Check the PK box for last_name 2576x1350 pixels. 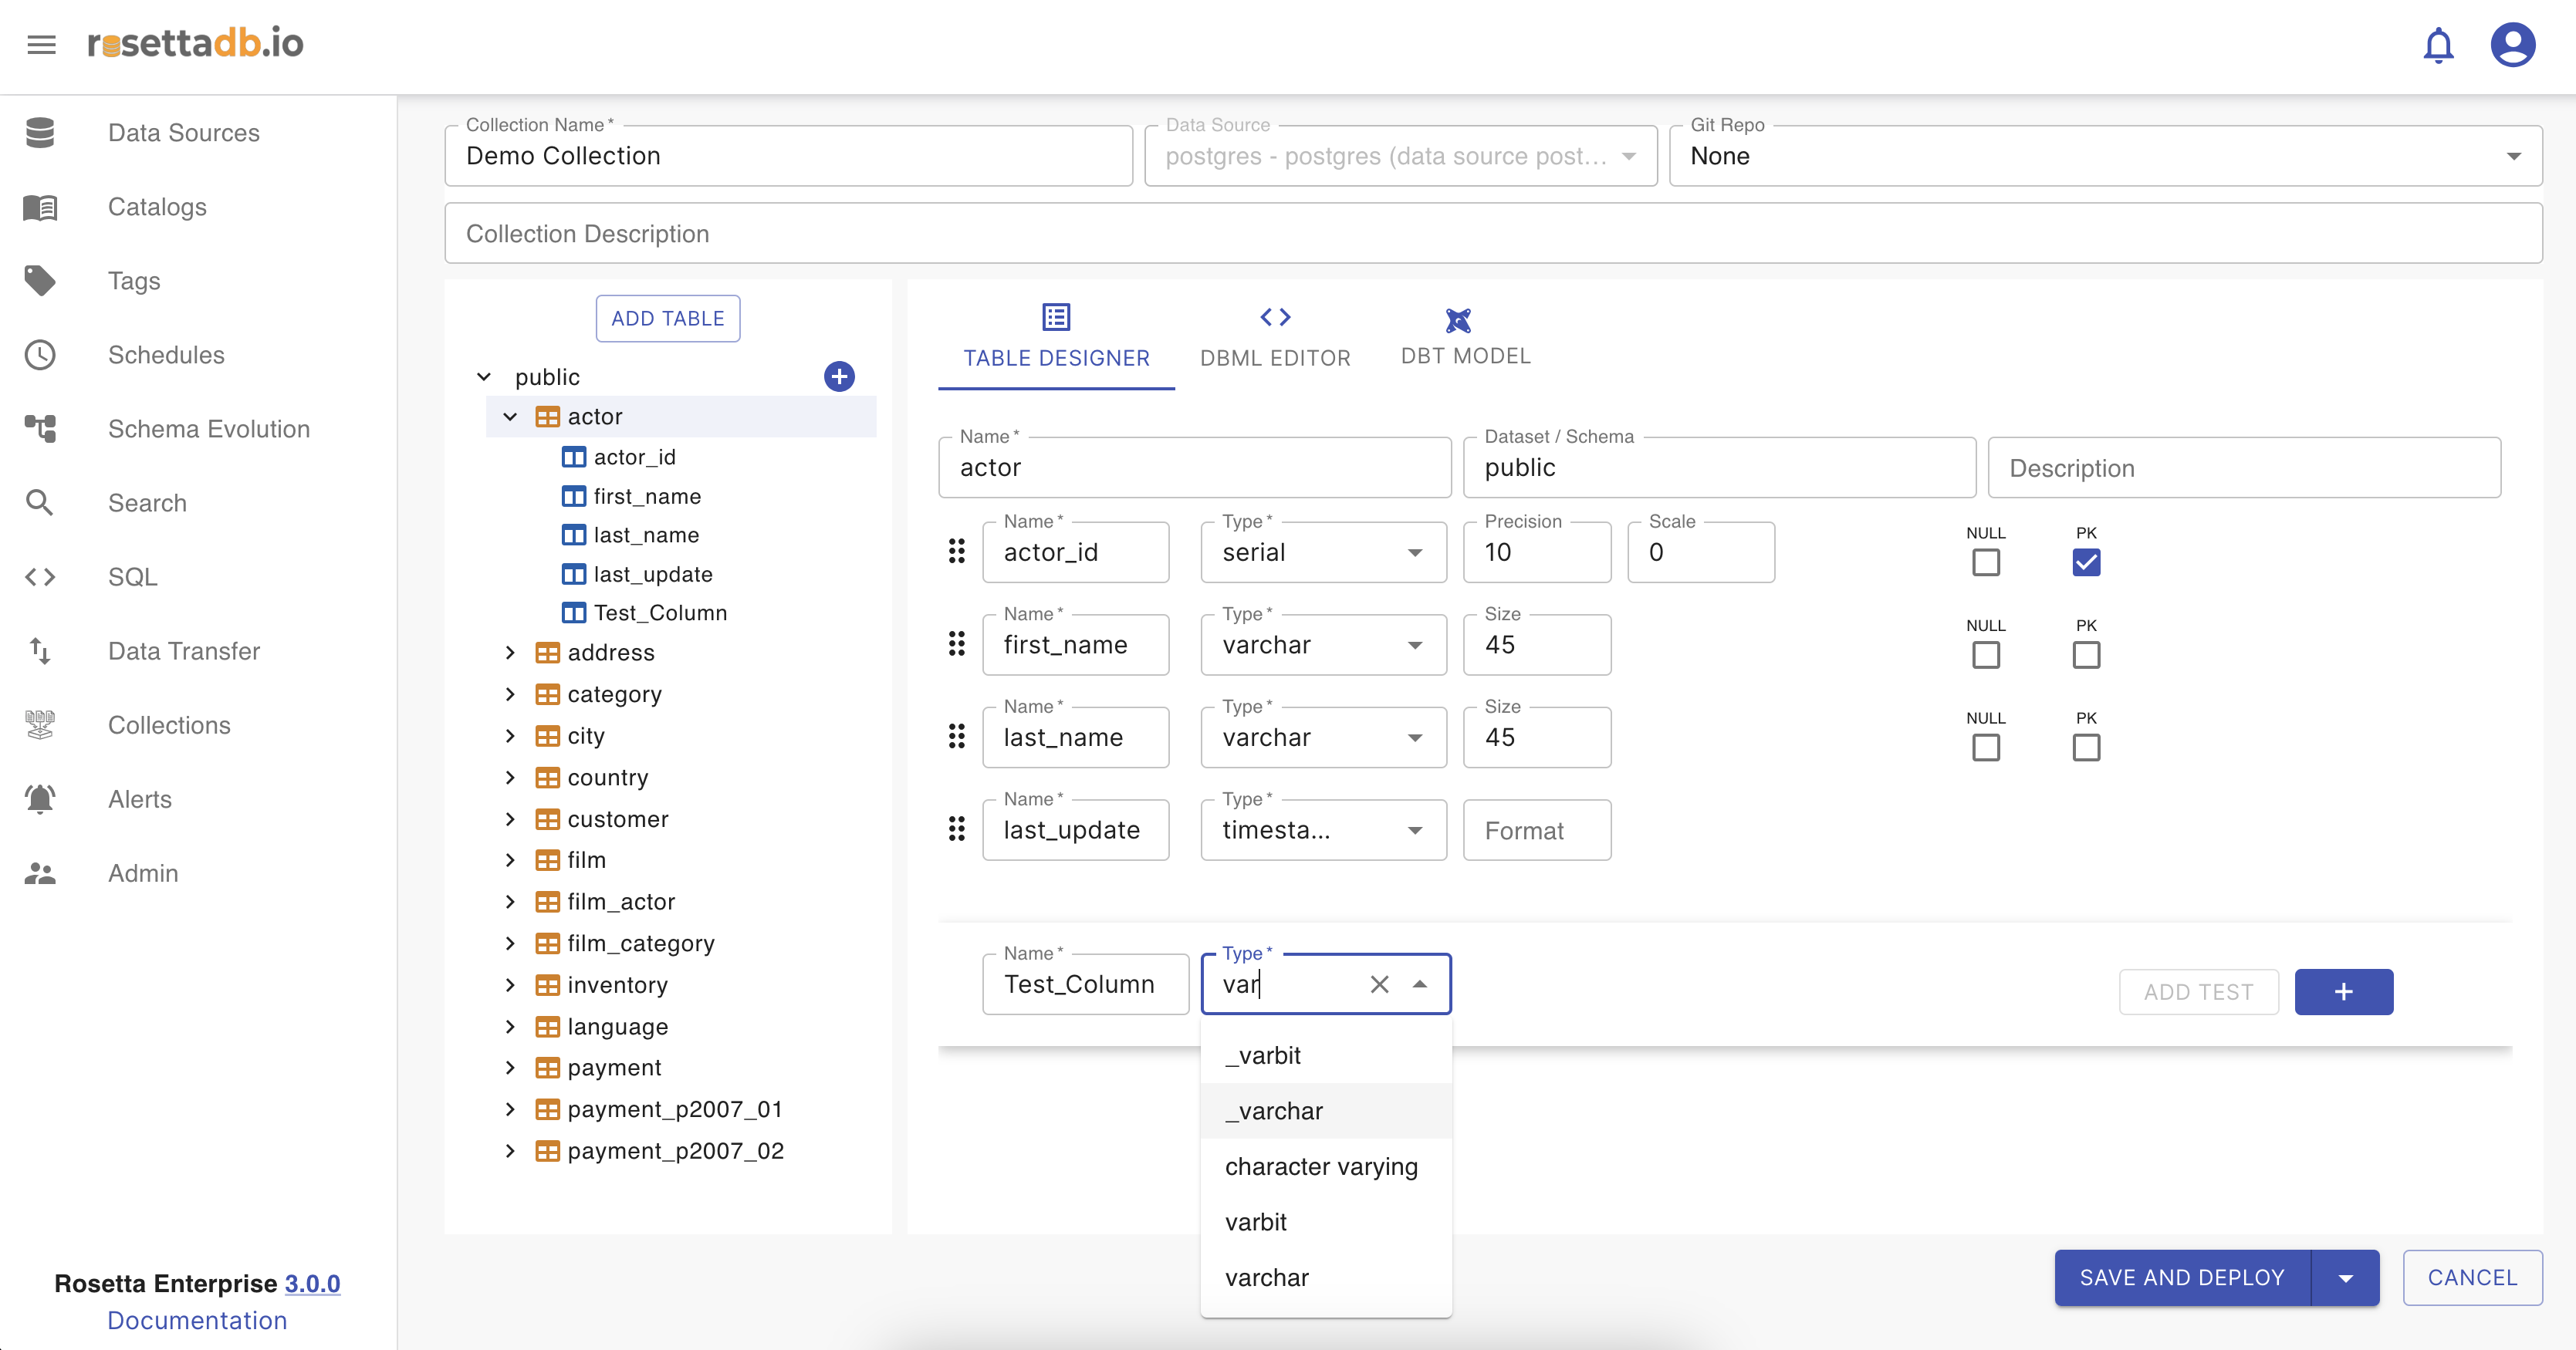pos(2086,748)
